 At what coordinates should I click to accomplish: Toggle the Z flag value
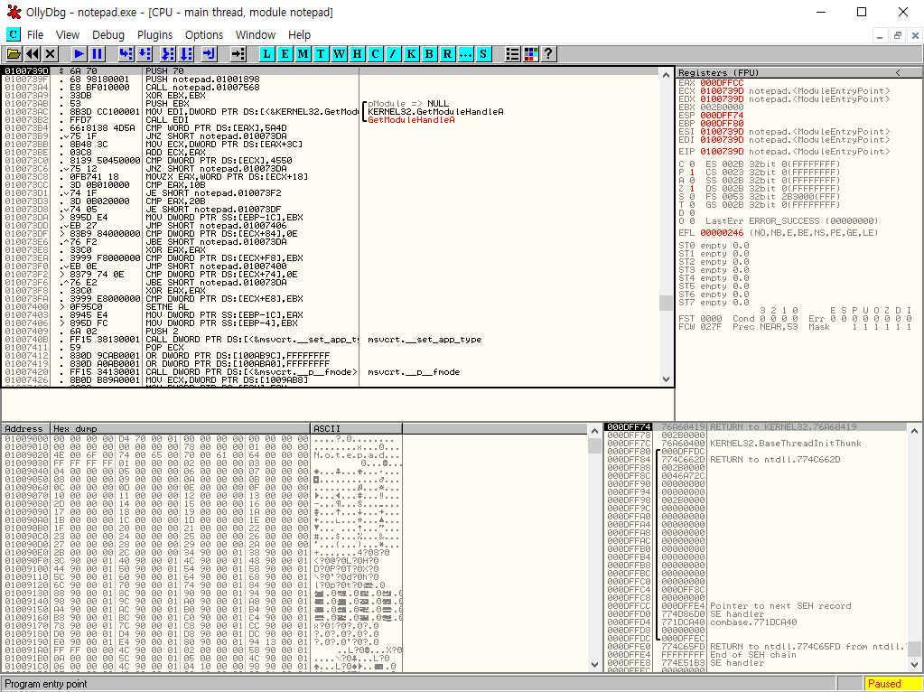pyautogui.click(x=692, y=189)
